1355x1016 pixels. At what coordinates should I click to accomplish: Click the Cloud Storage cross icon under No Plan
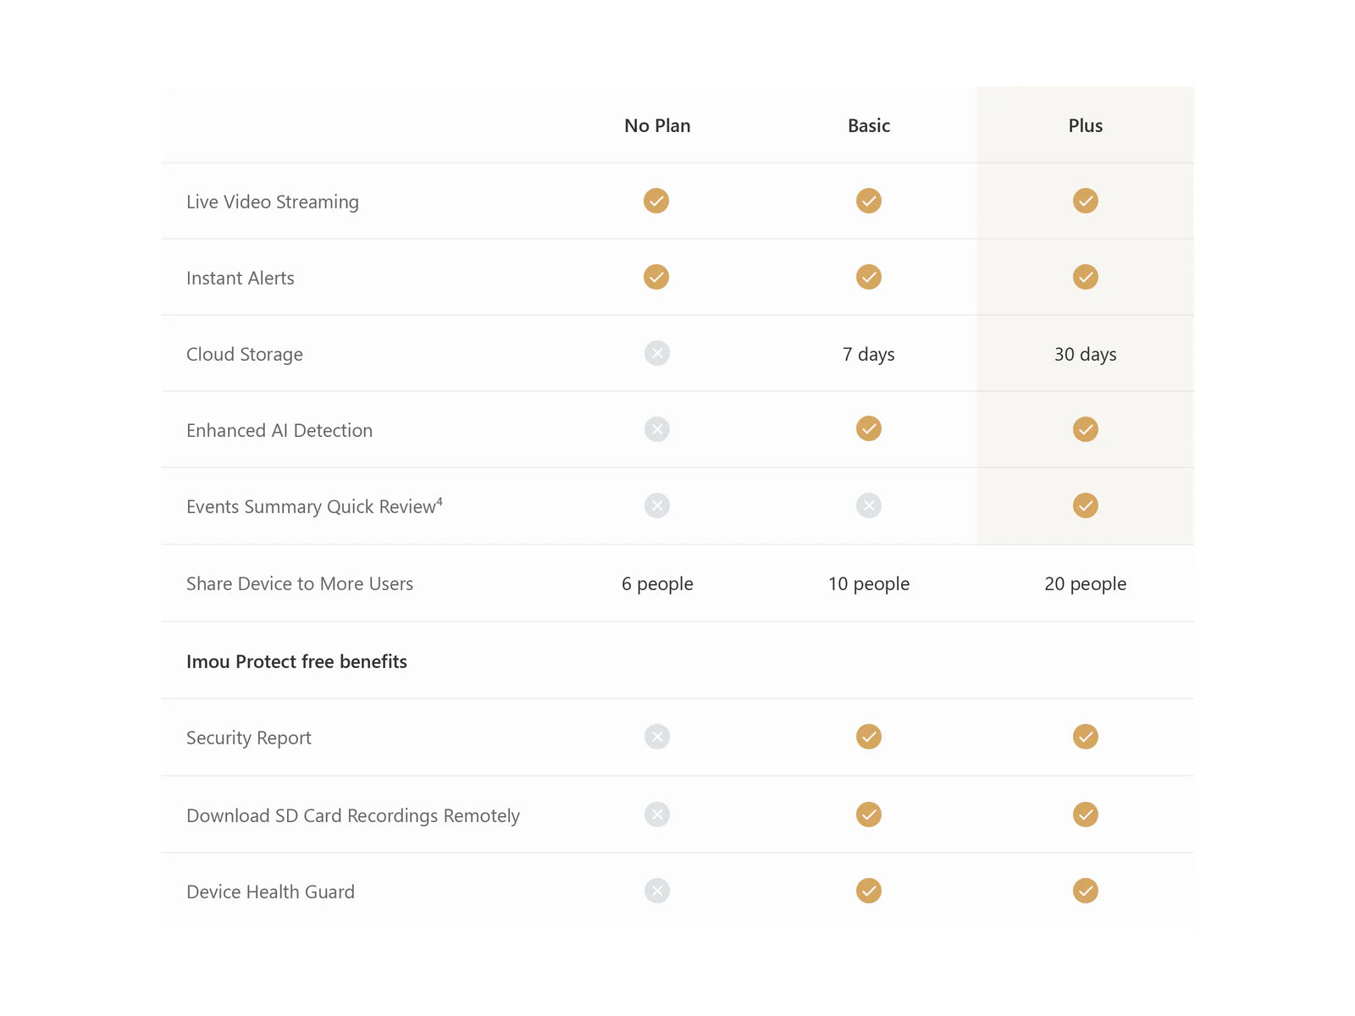coord(656,353)
